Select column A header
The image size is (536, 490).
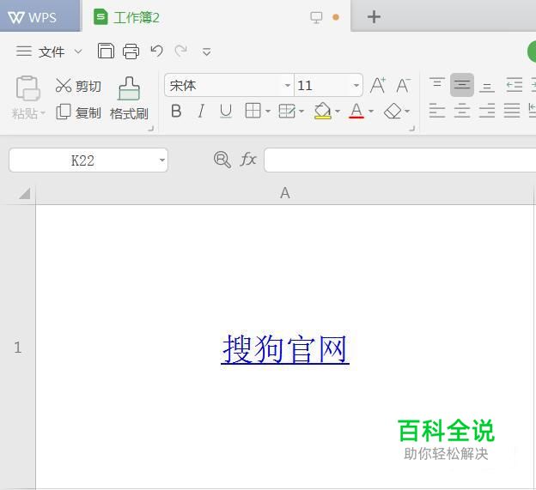pos(285,194)
